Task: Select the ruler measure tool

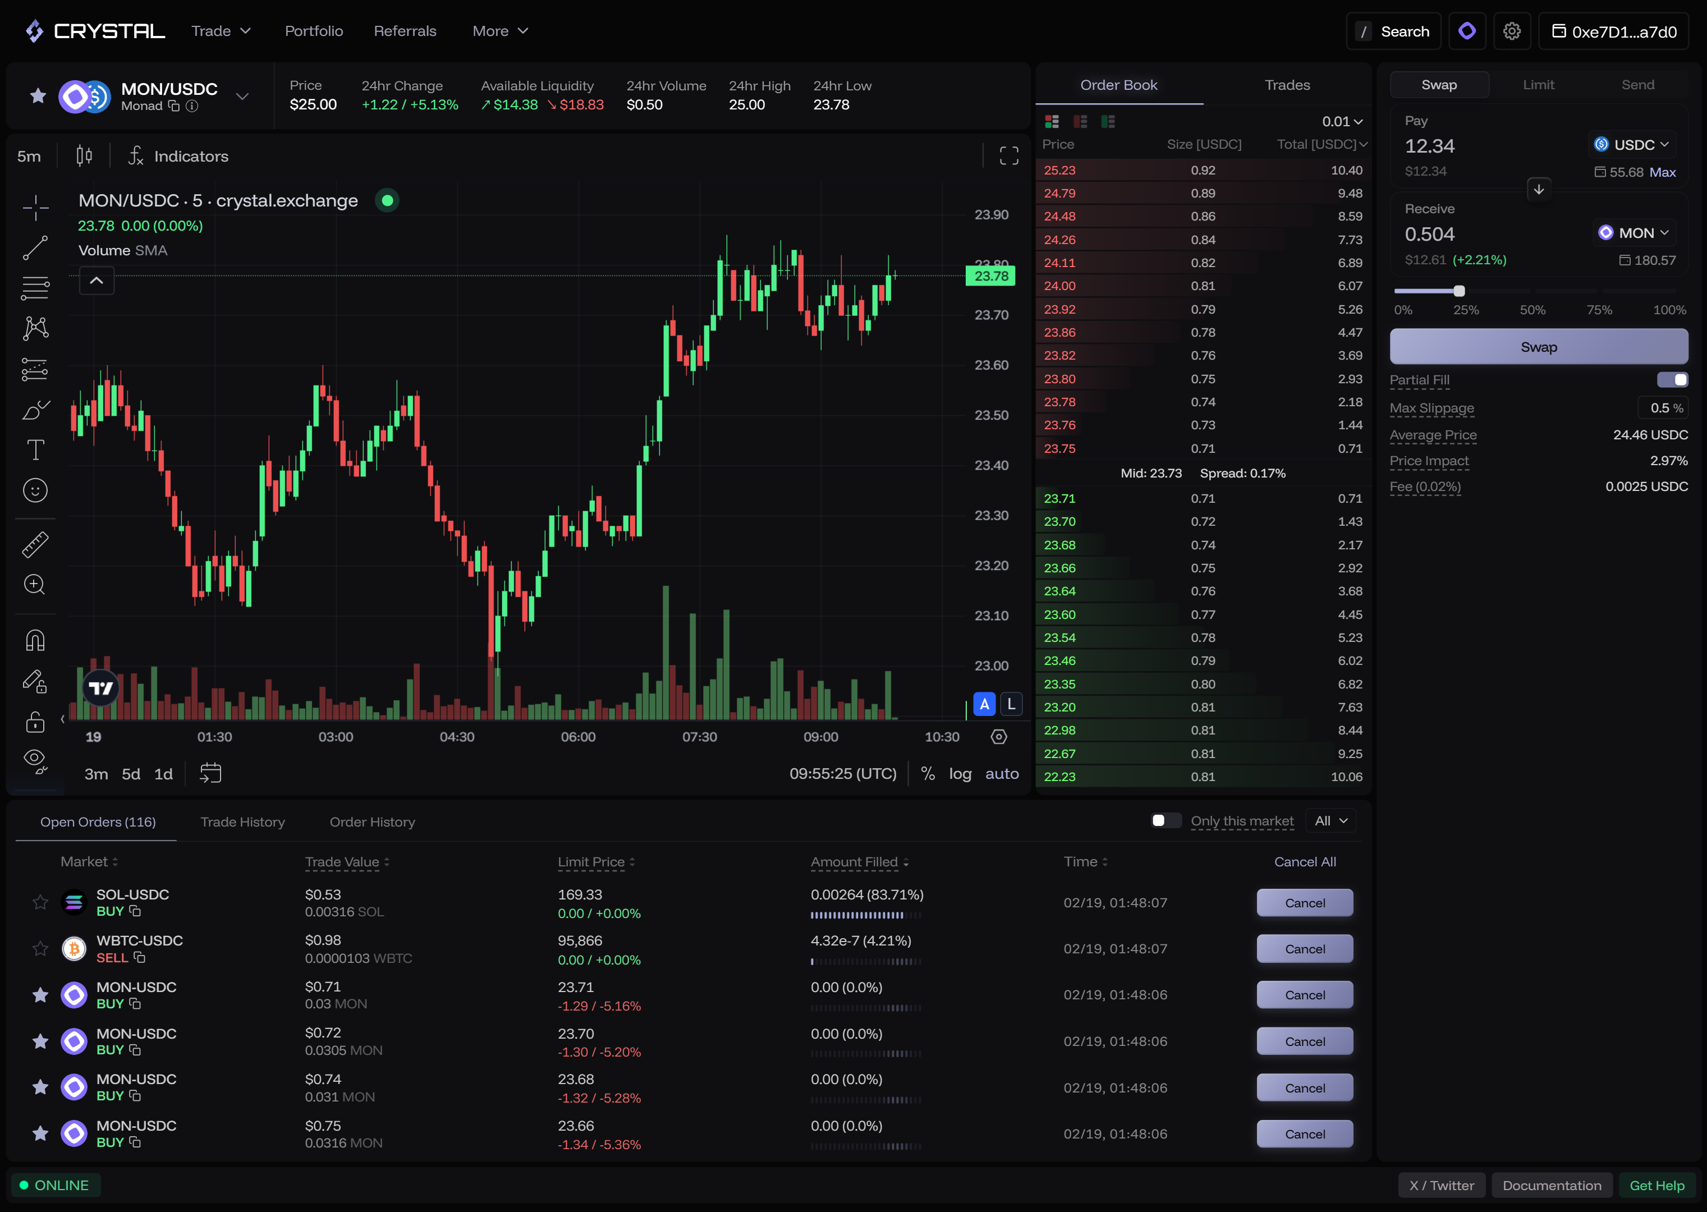Action: 35,544
